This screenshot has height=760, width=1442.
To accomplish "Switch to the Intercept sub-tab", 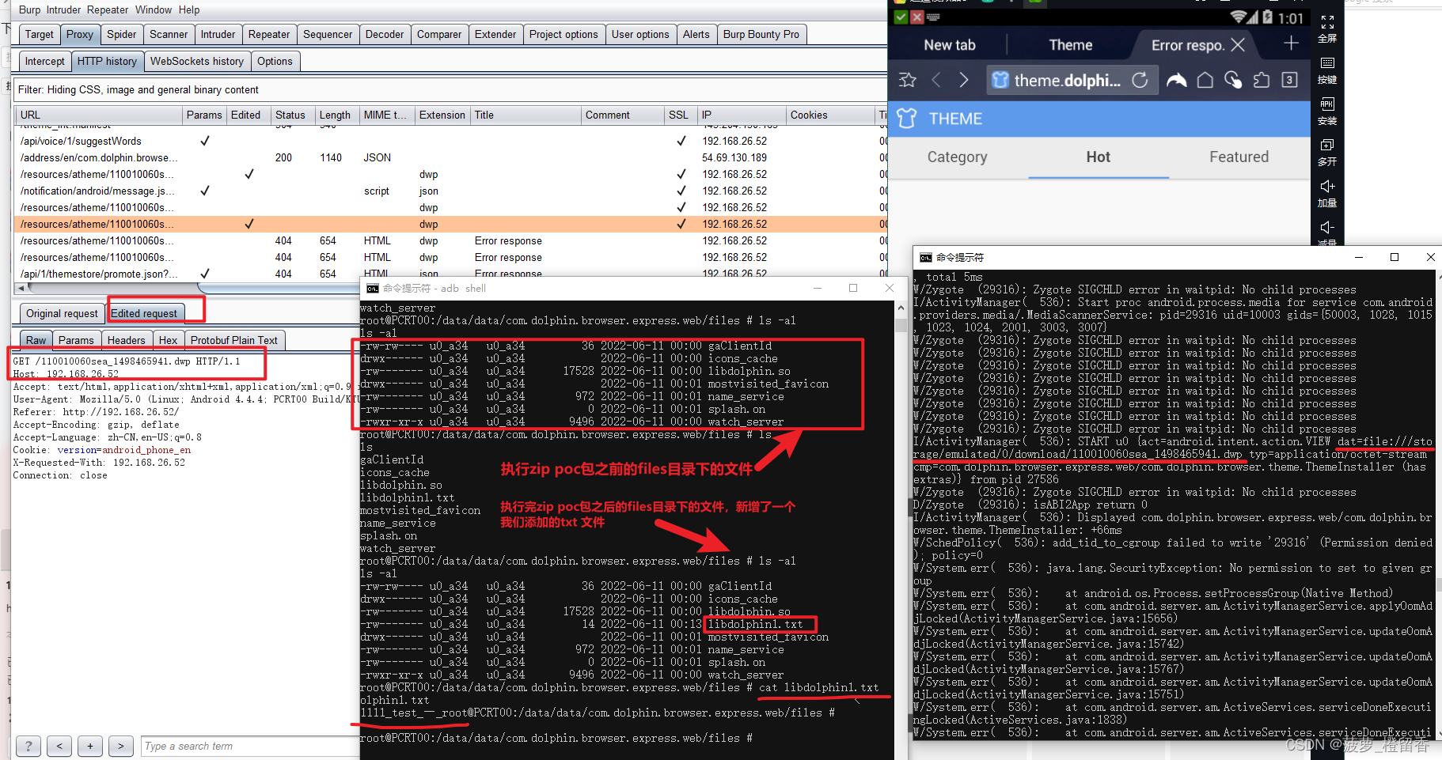I will click(45, 61).
